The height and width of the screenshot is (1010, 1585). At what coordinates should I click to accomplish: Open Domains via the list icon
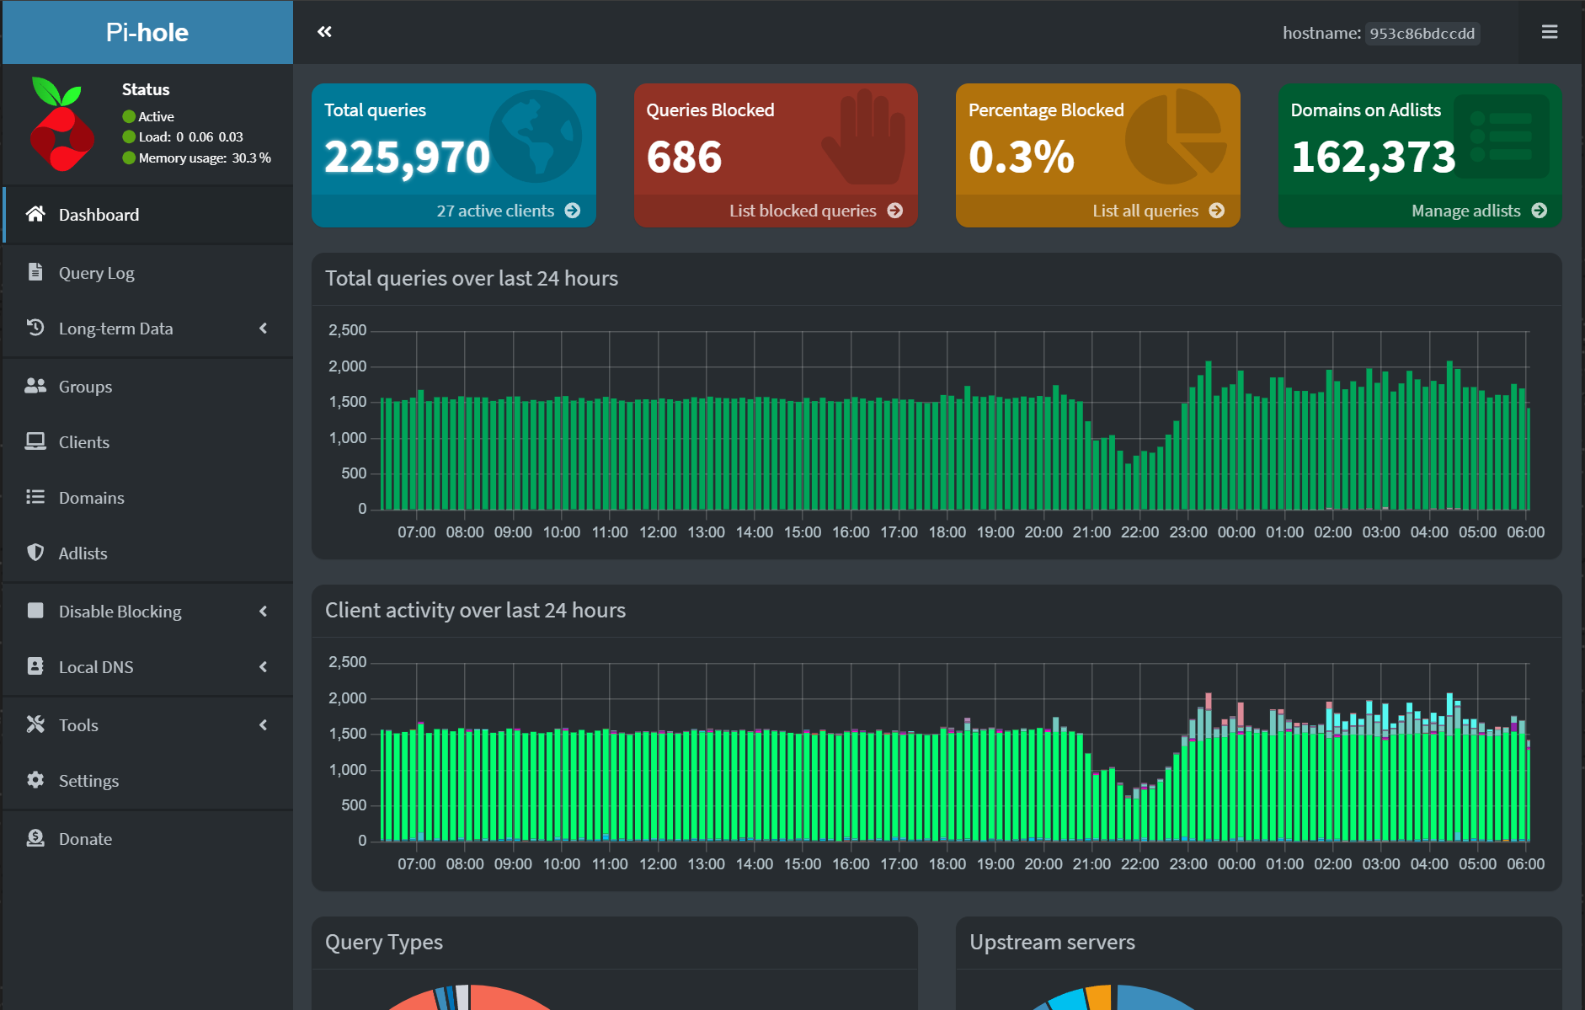click(x=35, y=497)
